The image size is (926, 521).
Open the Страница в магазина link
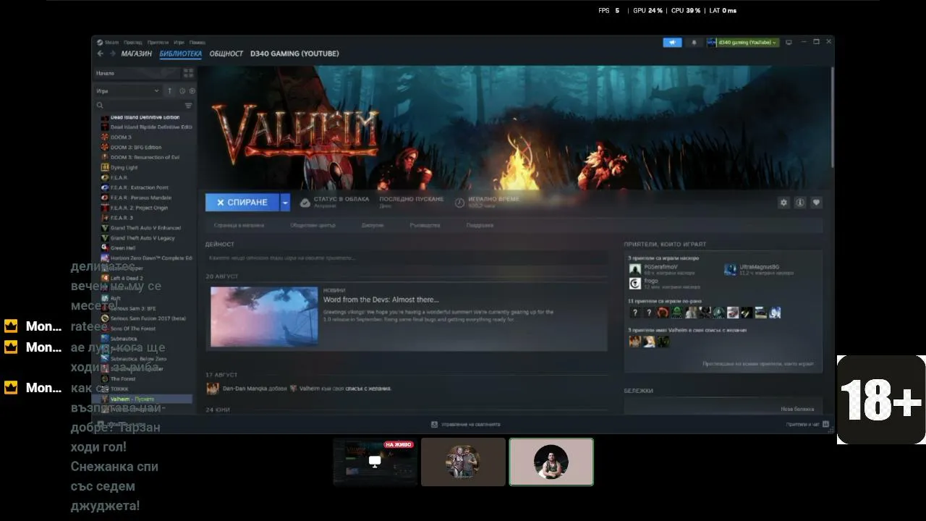click(239, 225)
